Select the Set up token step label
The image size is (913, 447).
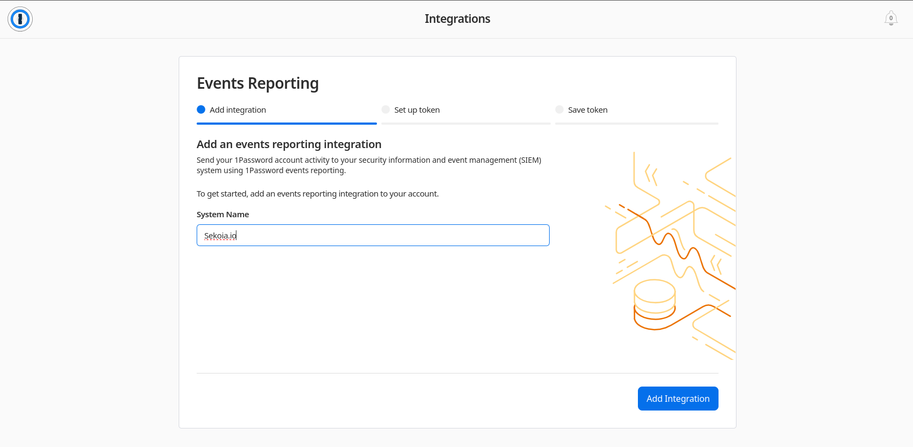(x=417, y=110)
